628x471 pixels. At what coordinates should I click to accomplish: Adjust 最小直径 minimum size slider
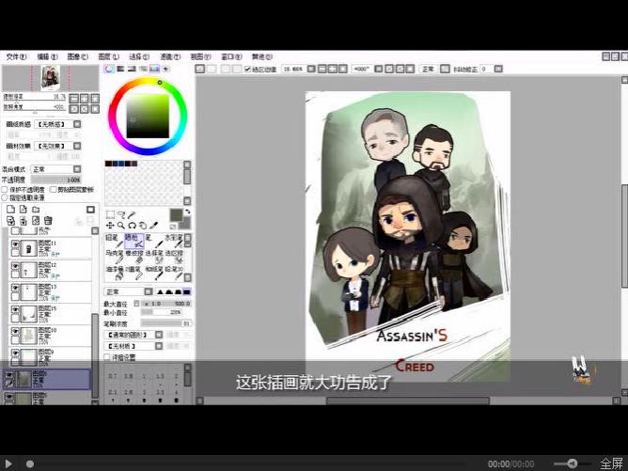[x=162, y=312]
